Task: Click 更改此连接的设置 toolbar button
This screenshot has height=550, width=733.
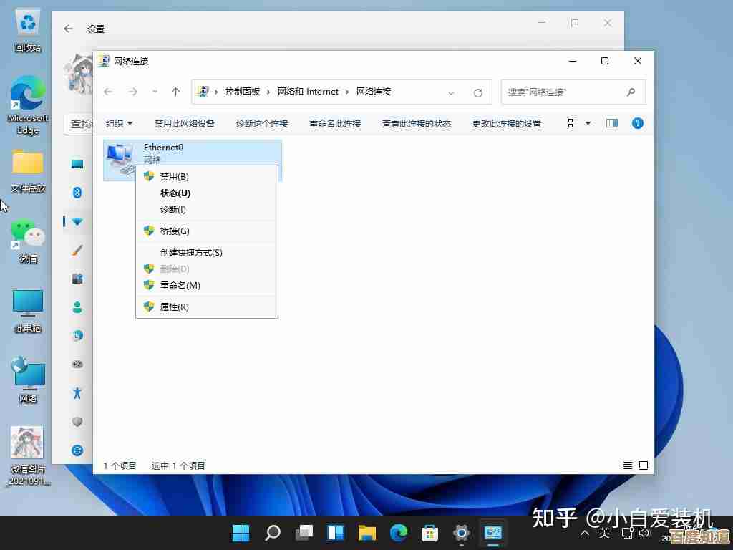Action: point(506,123)
